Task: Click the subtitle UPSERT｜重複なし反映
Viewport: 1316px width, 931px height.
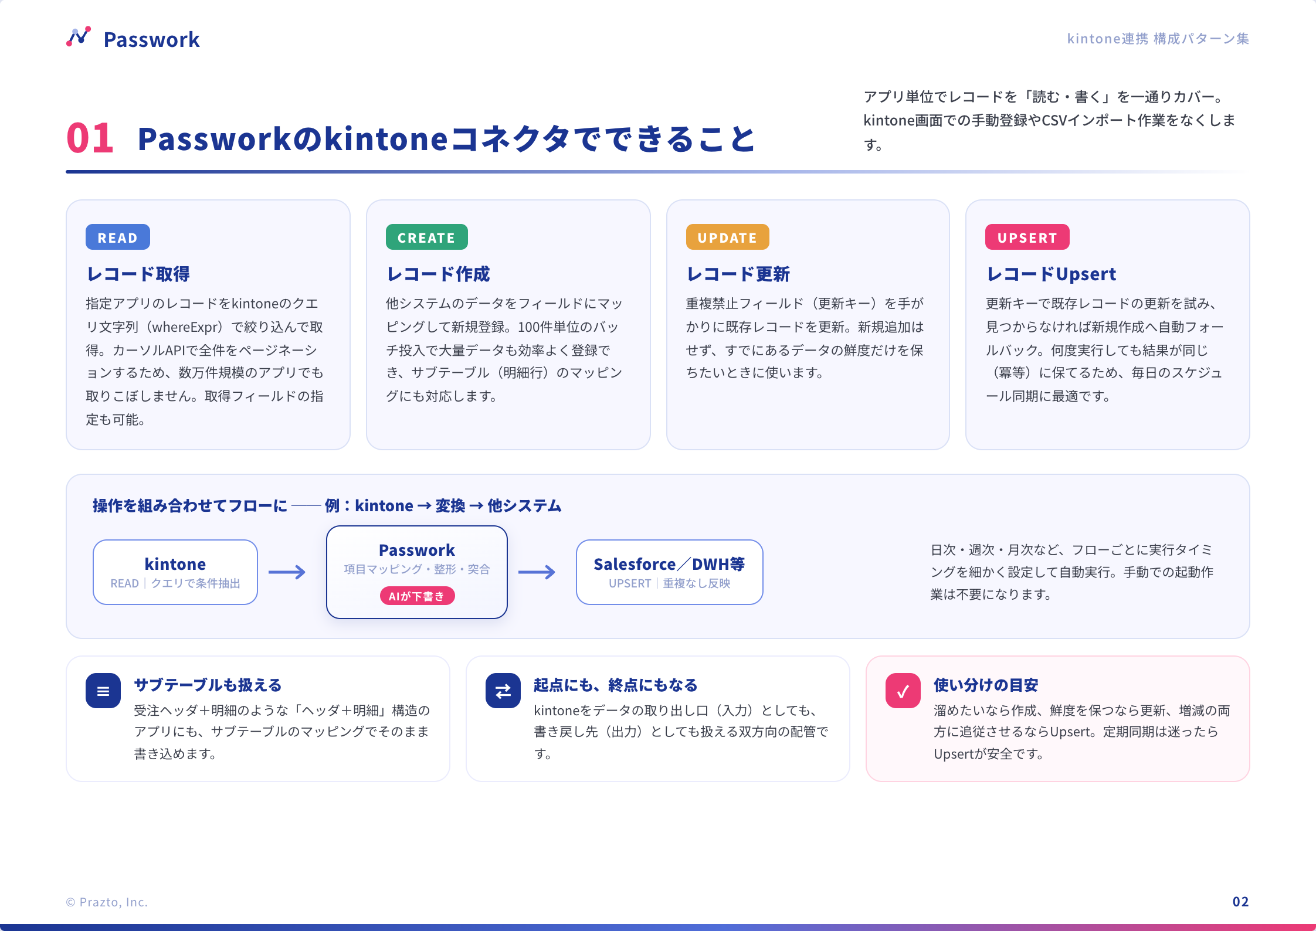Action: (x=670, y=583)
